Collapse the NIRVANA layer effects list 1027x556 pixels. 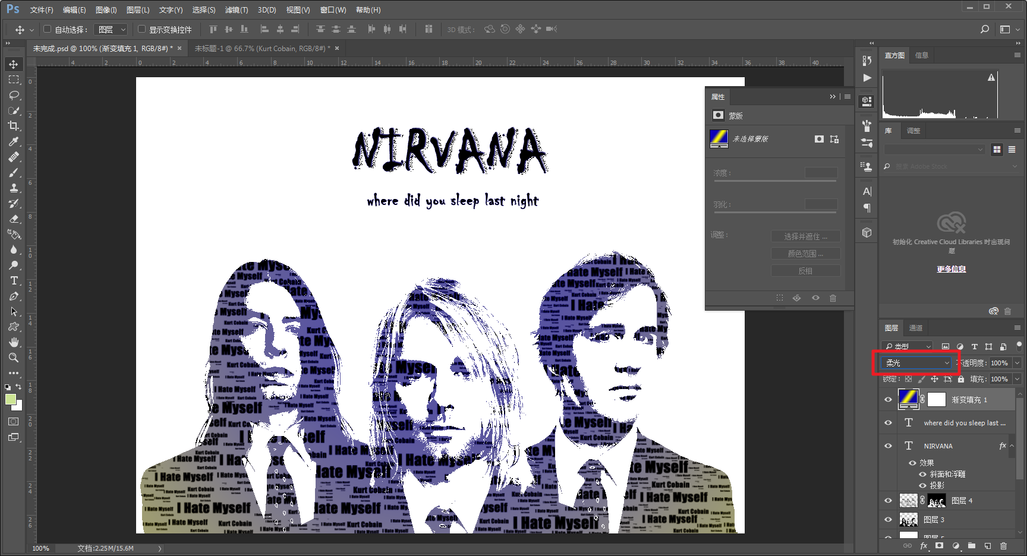1012,446
